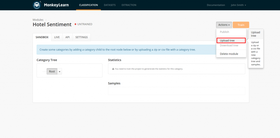Choose Upload tree from Actions menu
This screenshot has width=280, height=138.
[231, 41]
